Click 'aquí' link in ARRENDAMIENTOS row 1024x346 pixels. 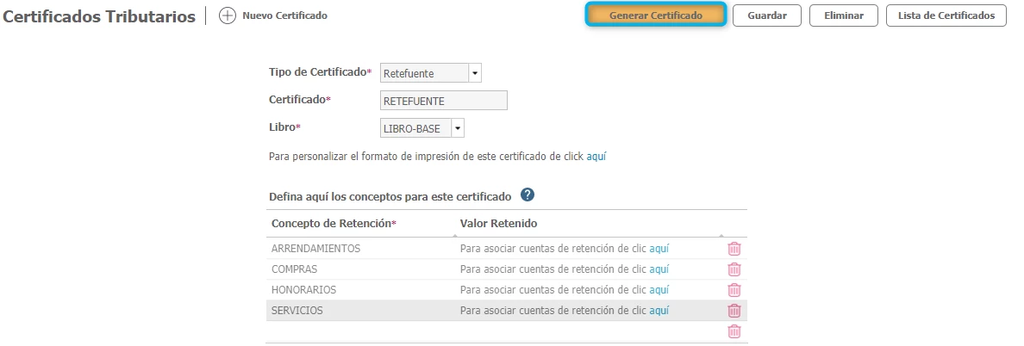point(659,248)
